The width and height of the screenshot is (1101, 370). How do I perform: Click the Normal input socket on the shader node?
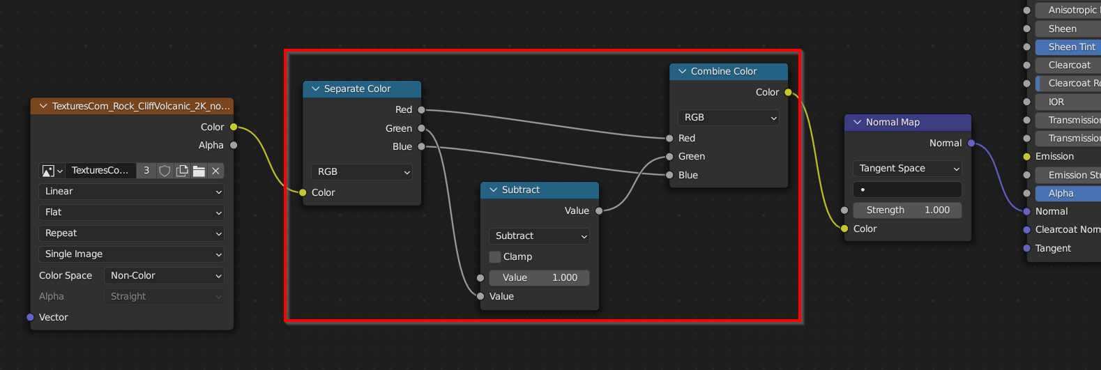coord(1026,211)
